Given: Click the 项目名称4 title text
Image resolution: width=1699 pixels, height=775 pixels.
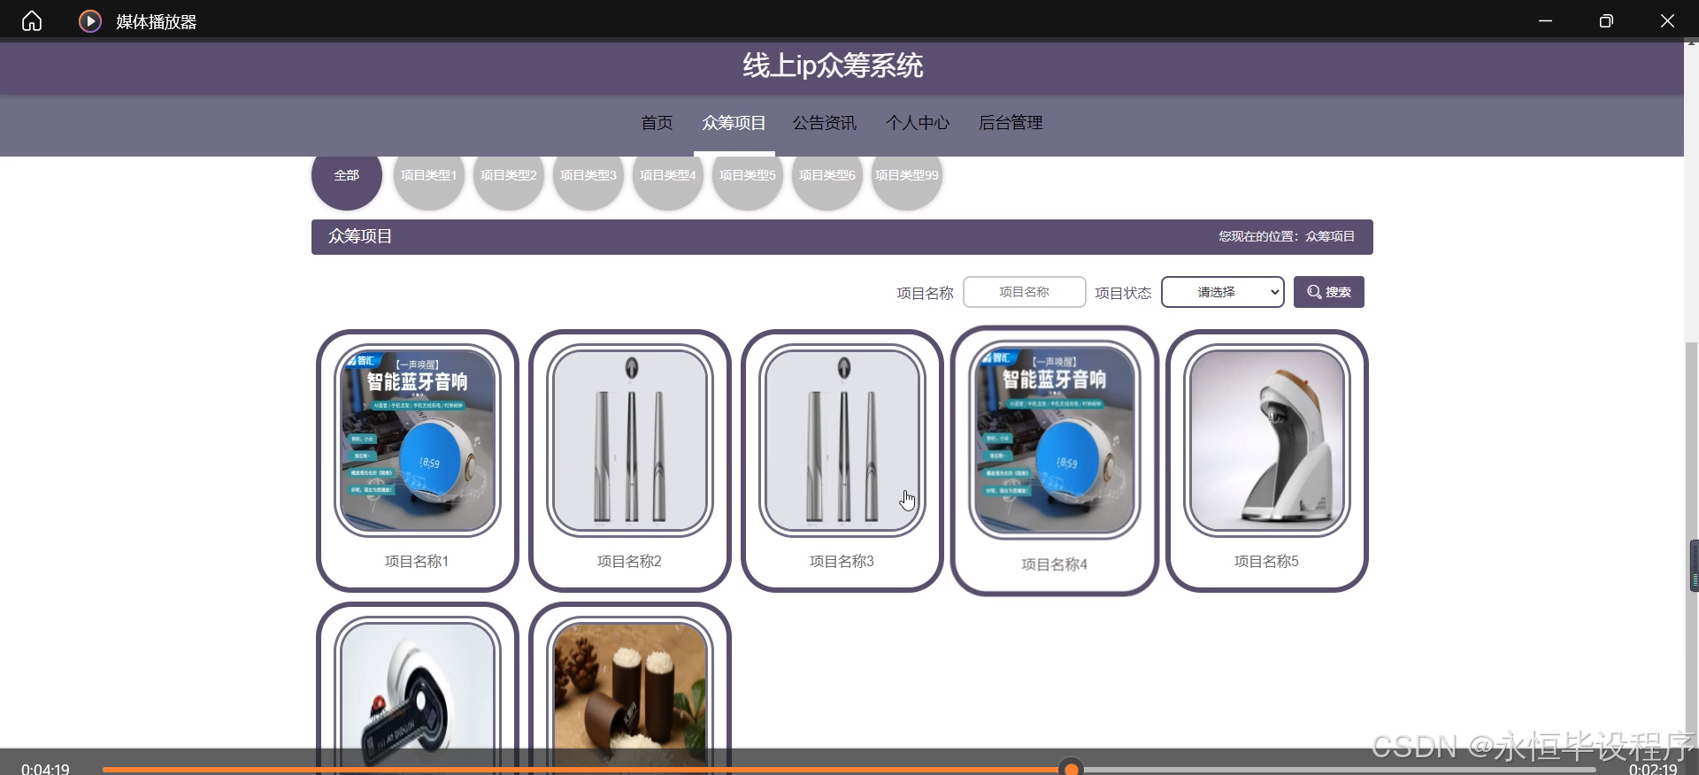Looking at the screenshot, I should pyautogui.click(x=1055, y=564).
